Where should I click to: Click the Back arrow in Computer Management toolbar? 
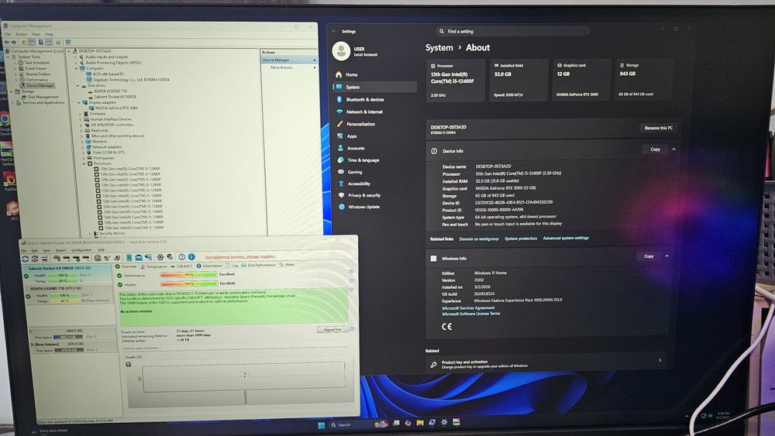tap(6, 43)
